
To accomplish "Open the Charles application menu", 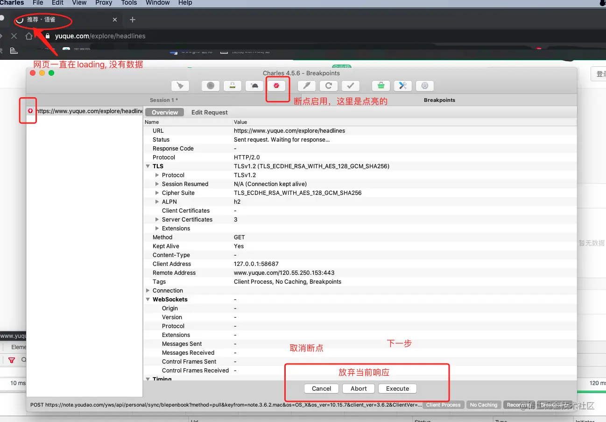I will click(x=12, y=2).
